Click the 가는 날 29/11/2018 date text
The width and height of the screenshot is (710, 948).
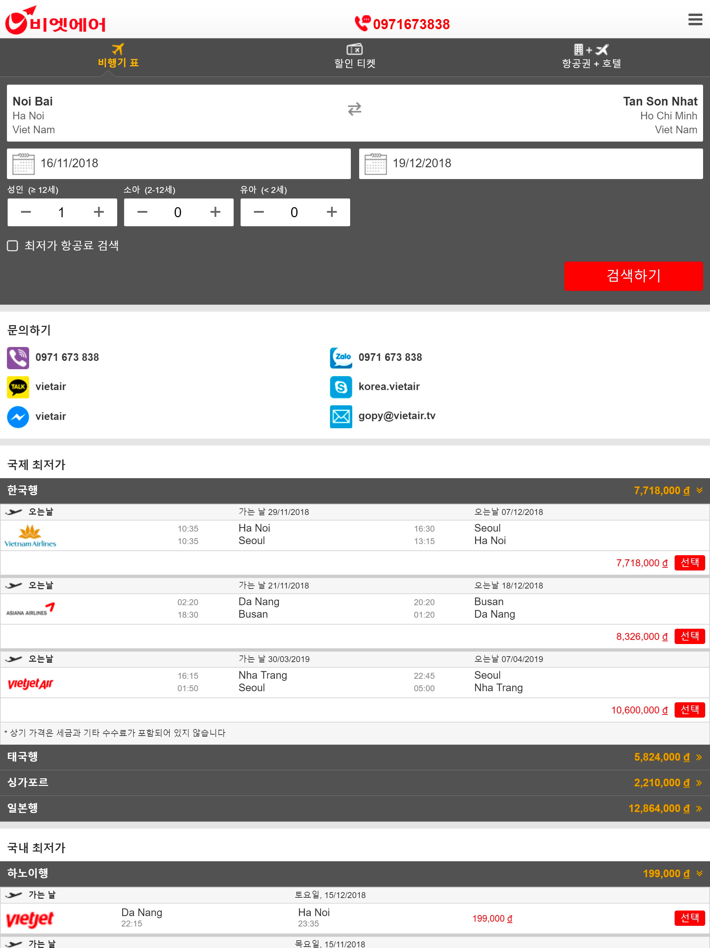pos(274,512)
